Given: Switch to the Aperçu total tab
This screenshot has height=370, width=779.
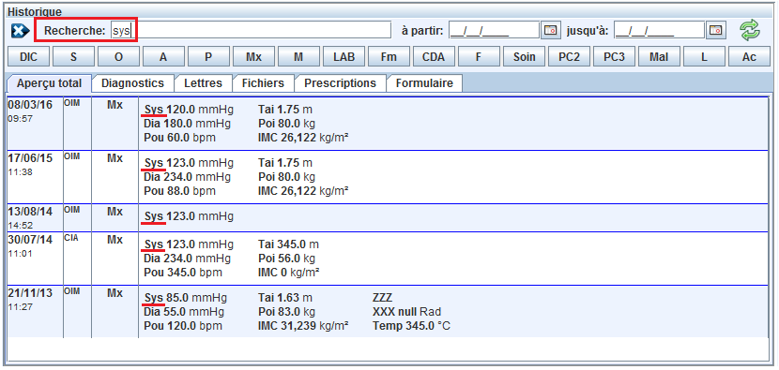Looking at the screenshot, I should pos(49,83).
